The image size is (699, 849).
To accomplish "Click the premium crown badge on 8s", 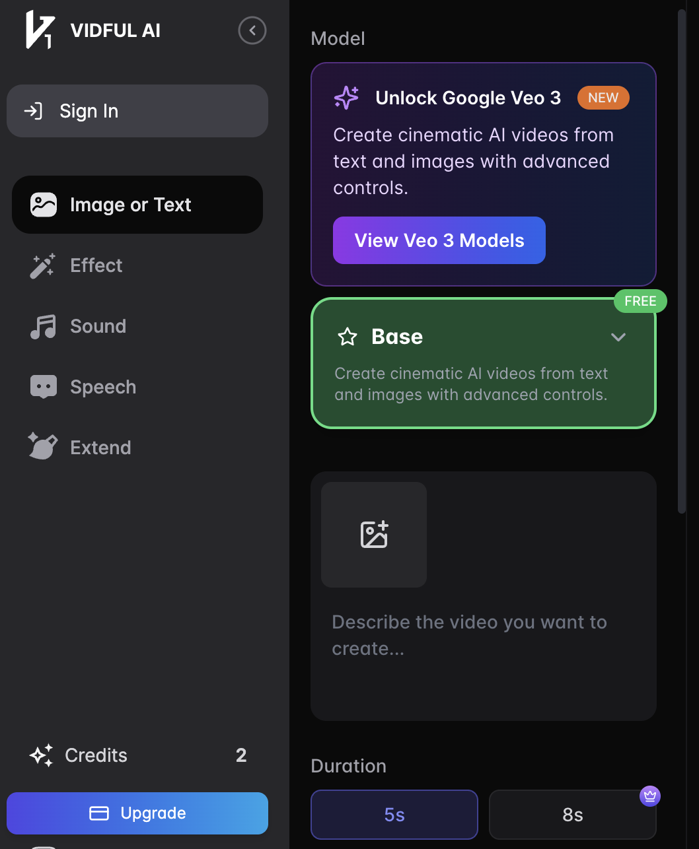I will pyautogui.click(x=650, y=796).
